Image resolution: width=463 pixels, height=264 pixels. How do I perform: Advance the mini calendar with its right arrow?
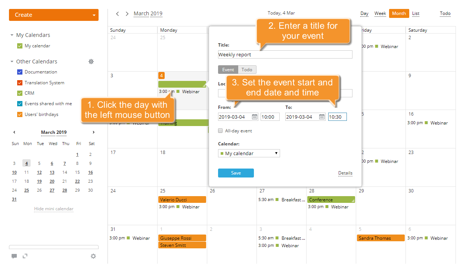93,132
